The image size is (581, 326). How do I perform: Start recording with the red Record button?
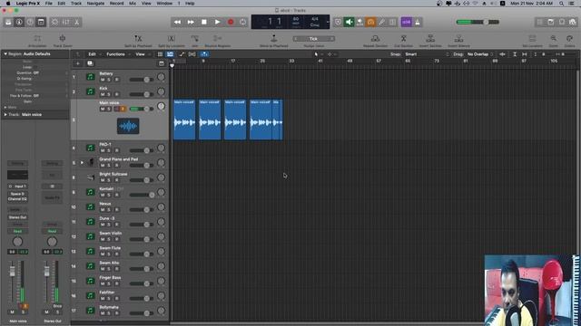click(231, 22)
